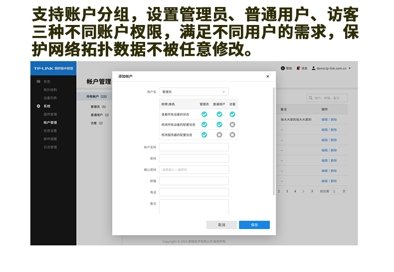Go to page 2 in pagination
The image size is (394, 272).
[x=279, y=191]
